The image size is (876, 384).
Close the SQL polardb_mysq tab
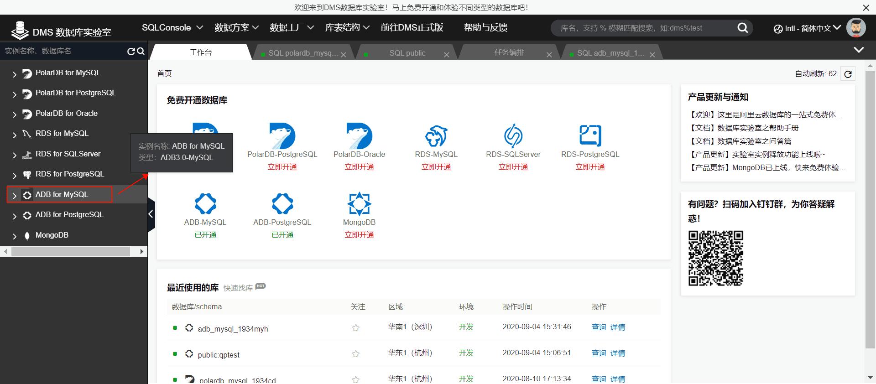(344, 55)
